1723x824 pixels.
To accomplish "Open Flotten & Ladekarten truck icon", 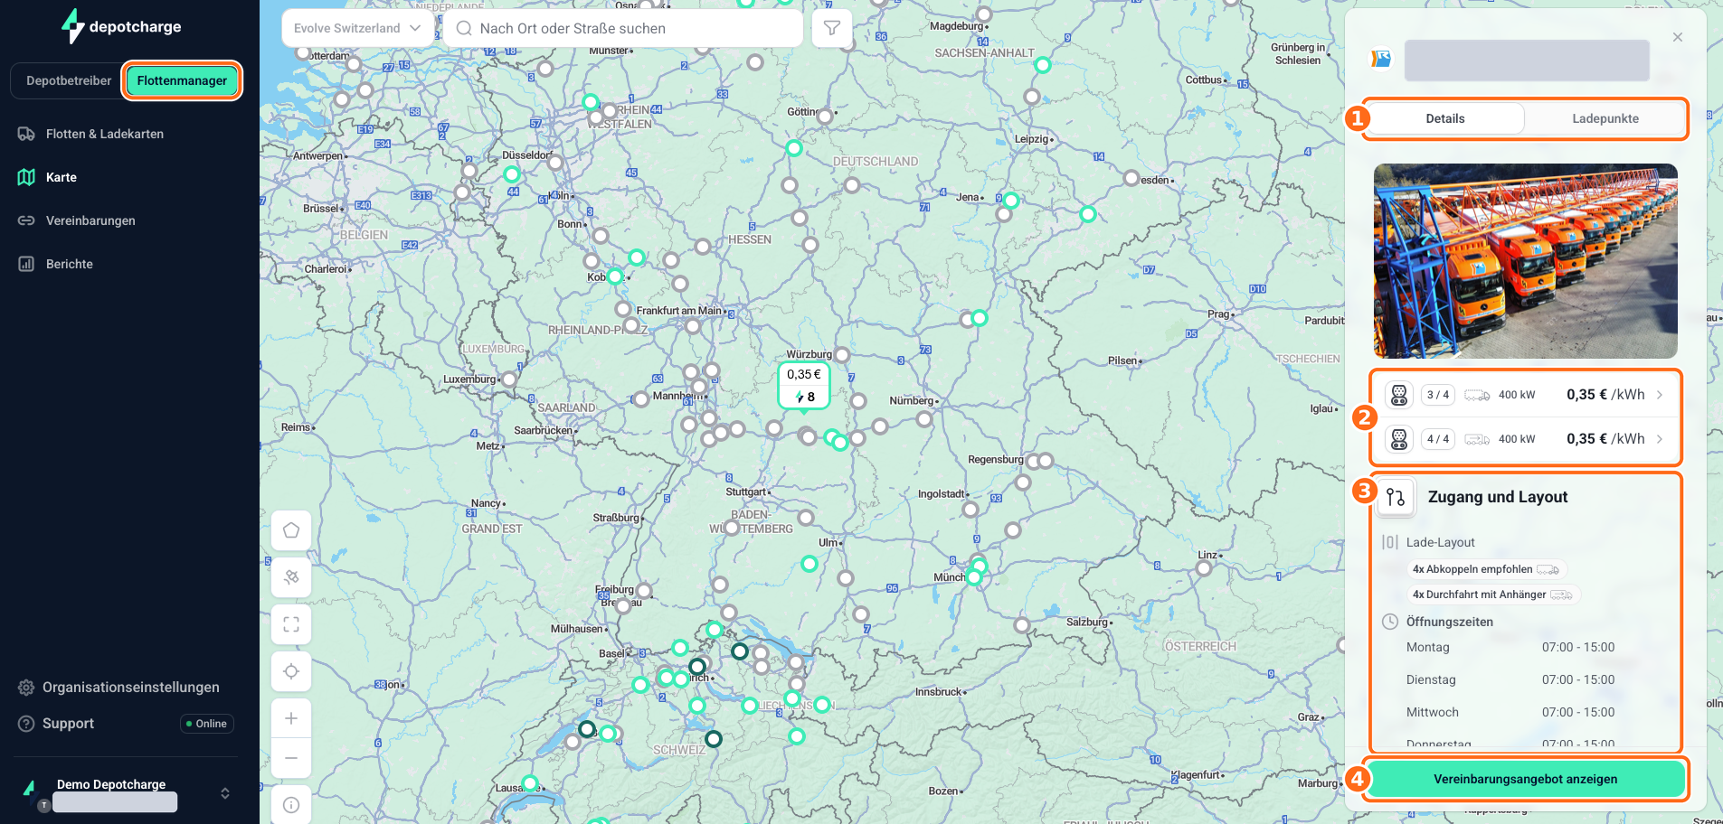I will [x=26, y=134].
